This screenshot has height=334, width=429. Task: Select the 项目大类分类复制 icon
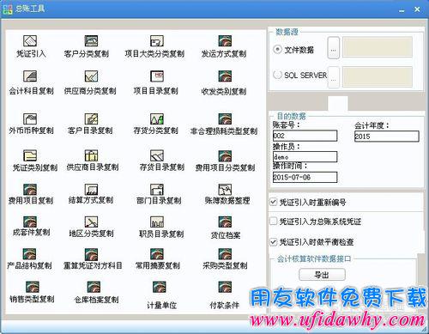[x=157, y=41]
